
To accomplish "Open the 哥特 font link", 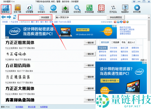I will click(x=51, y=22).
